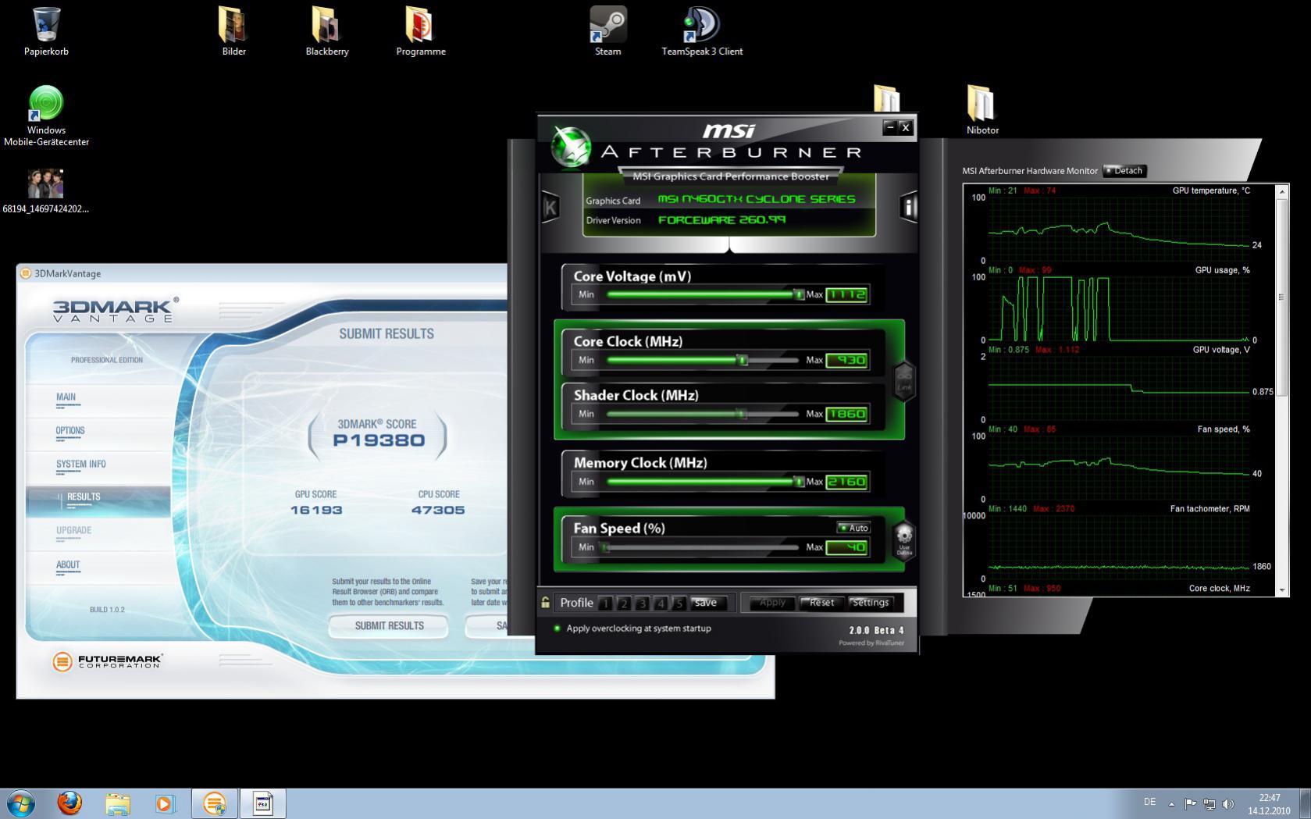Select profile slot 4 in Afterburner
1311x819 pixels.
pyautogui.click(x=661, y=603)
